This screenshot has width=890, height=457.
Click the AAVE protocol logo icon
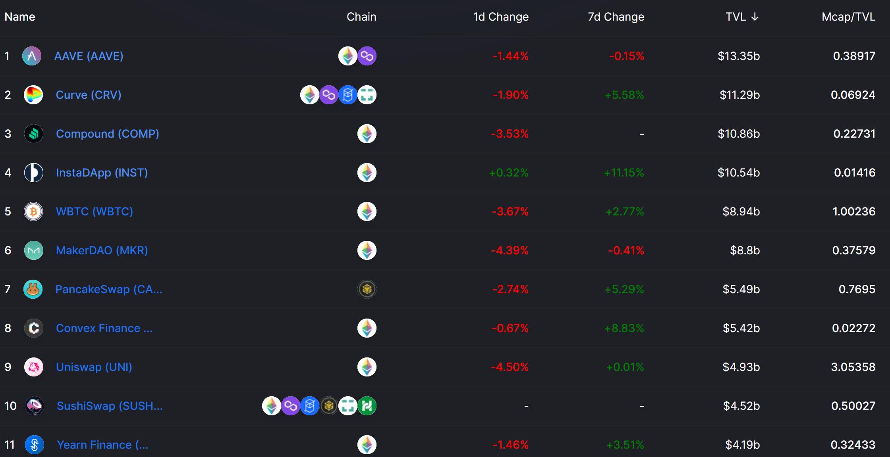[32, 56]
